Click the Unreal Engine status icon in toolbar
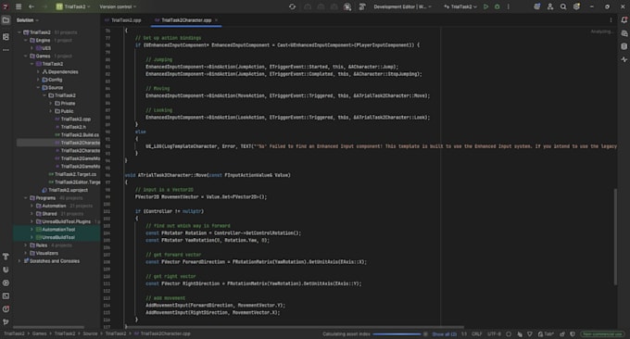The width and height of the screenshot is (630, 339). (x=347, y=6)
